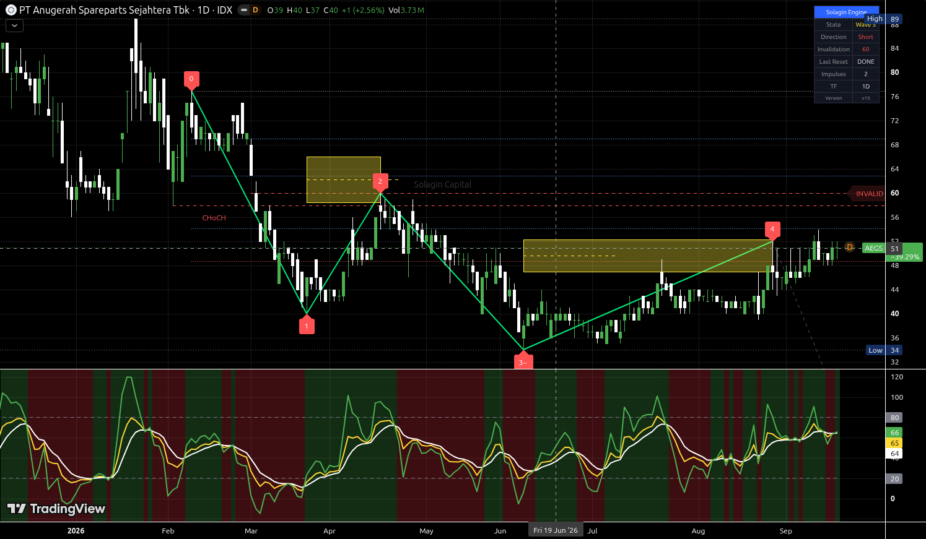Click the yellow 65 oscillator value label
The image size is (926, 539).
click(x=894, y=443)
